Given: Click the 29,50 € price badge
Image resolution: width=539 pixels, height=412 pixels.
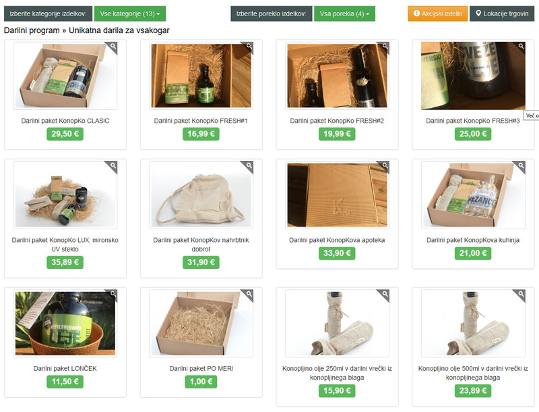Looking at the screenshot, I should pos(65,134).
